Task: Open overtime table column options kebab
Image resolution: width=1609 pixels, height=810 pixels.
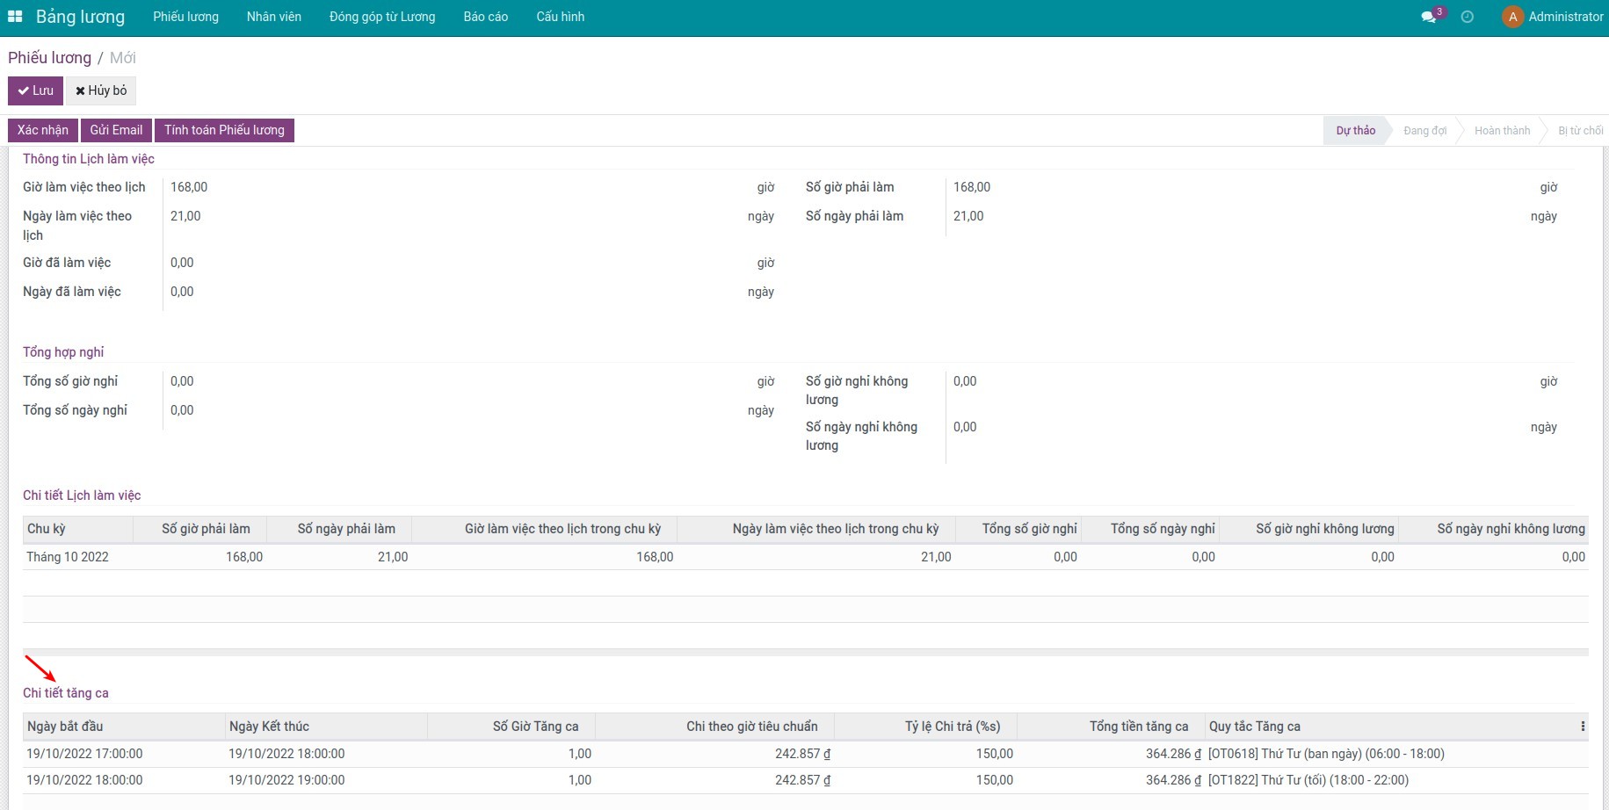Action: pyautogui.click(x=1582, y=727)
